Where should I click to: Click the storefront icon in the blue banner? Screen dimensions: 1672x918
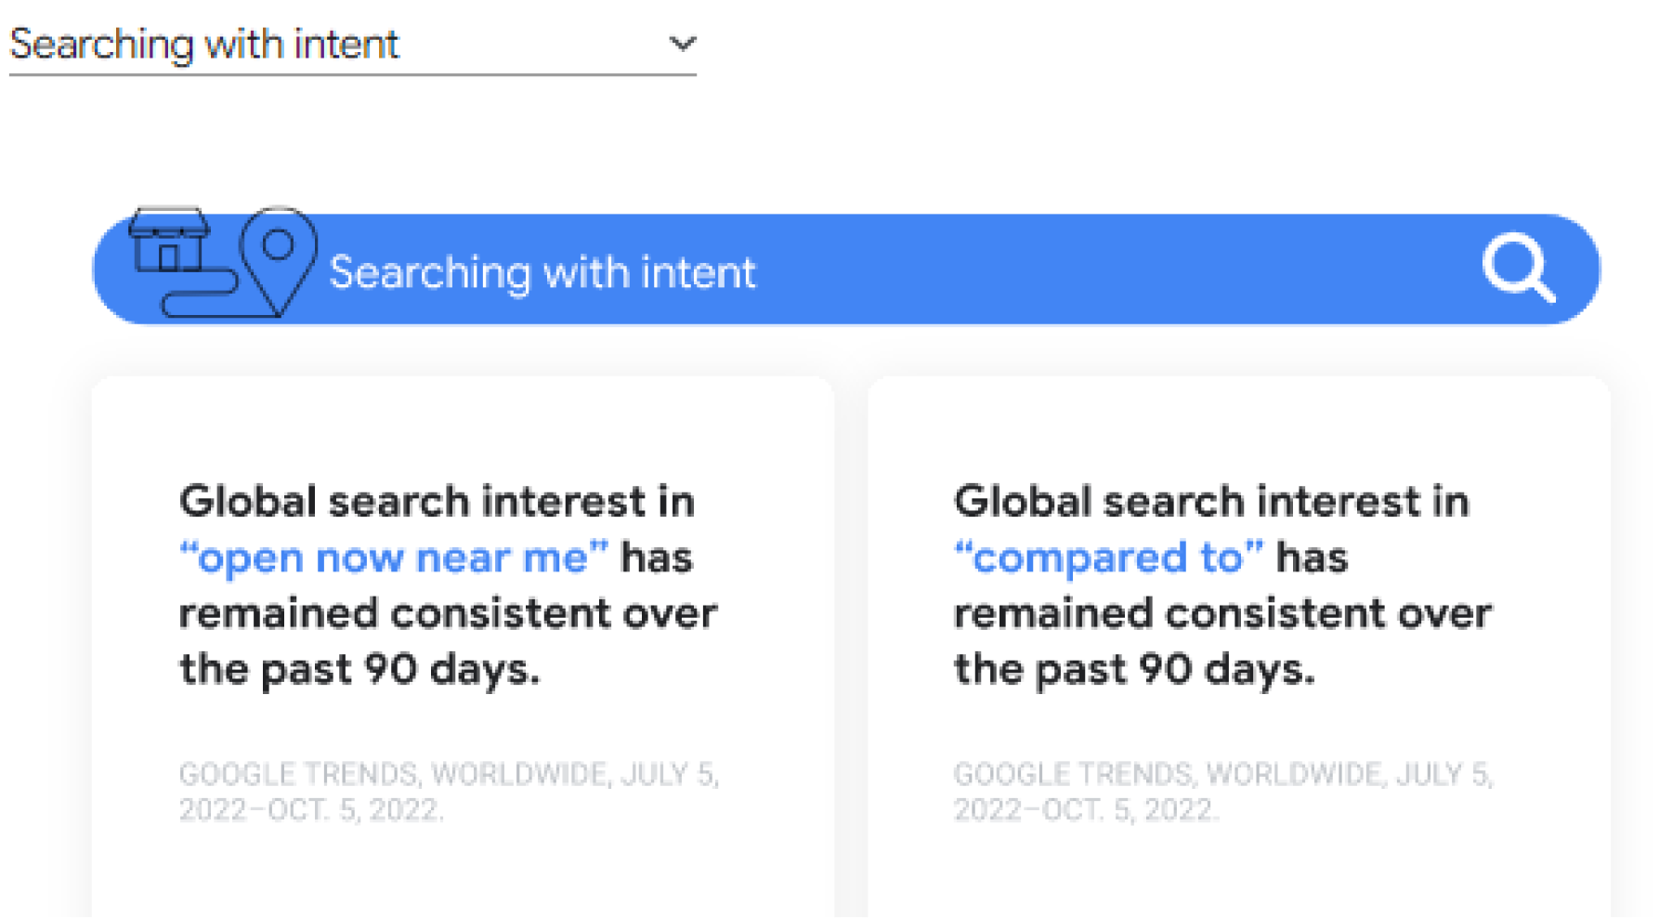[168, 241]
